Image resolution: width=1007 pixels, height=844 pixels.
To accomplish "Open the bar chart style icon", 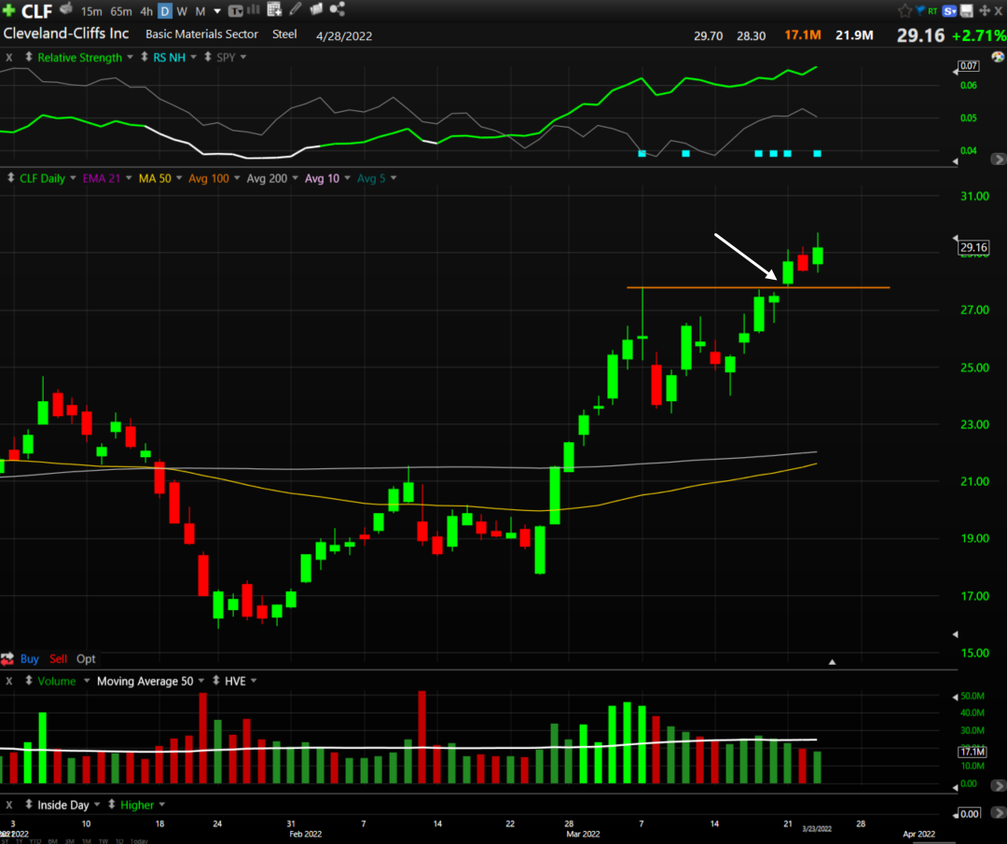I will [x=253, y=9].
